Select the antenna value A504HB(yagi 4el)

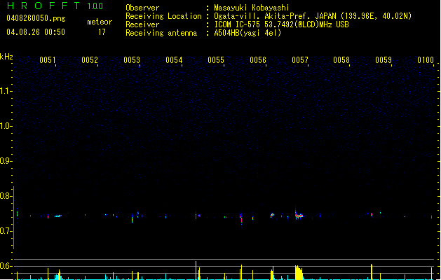click(x=247, y=33)
